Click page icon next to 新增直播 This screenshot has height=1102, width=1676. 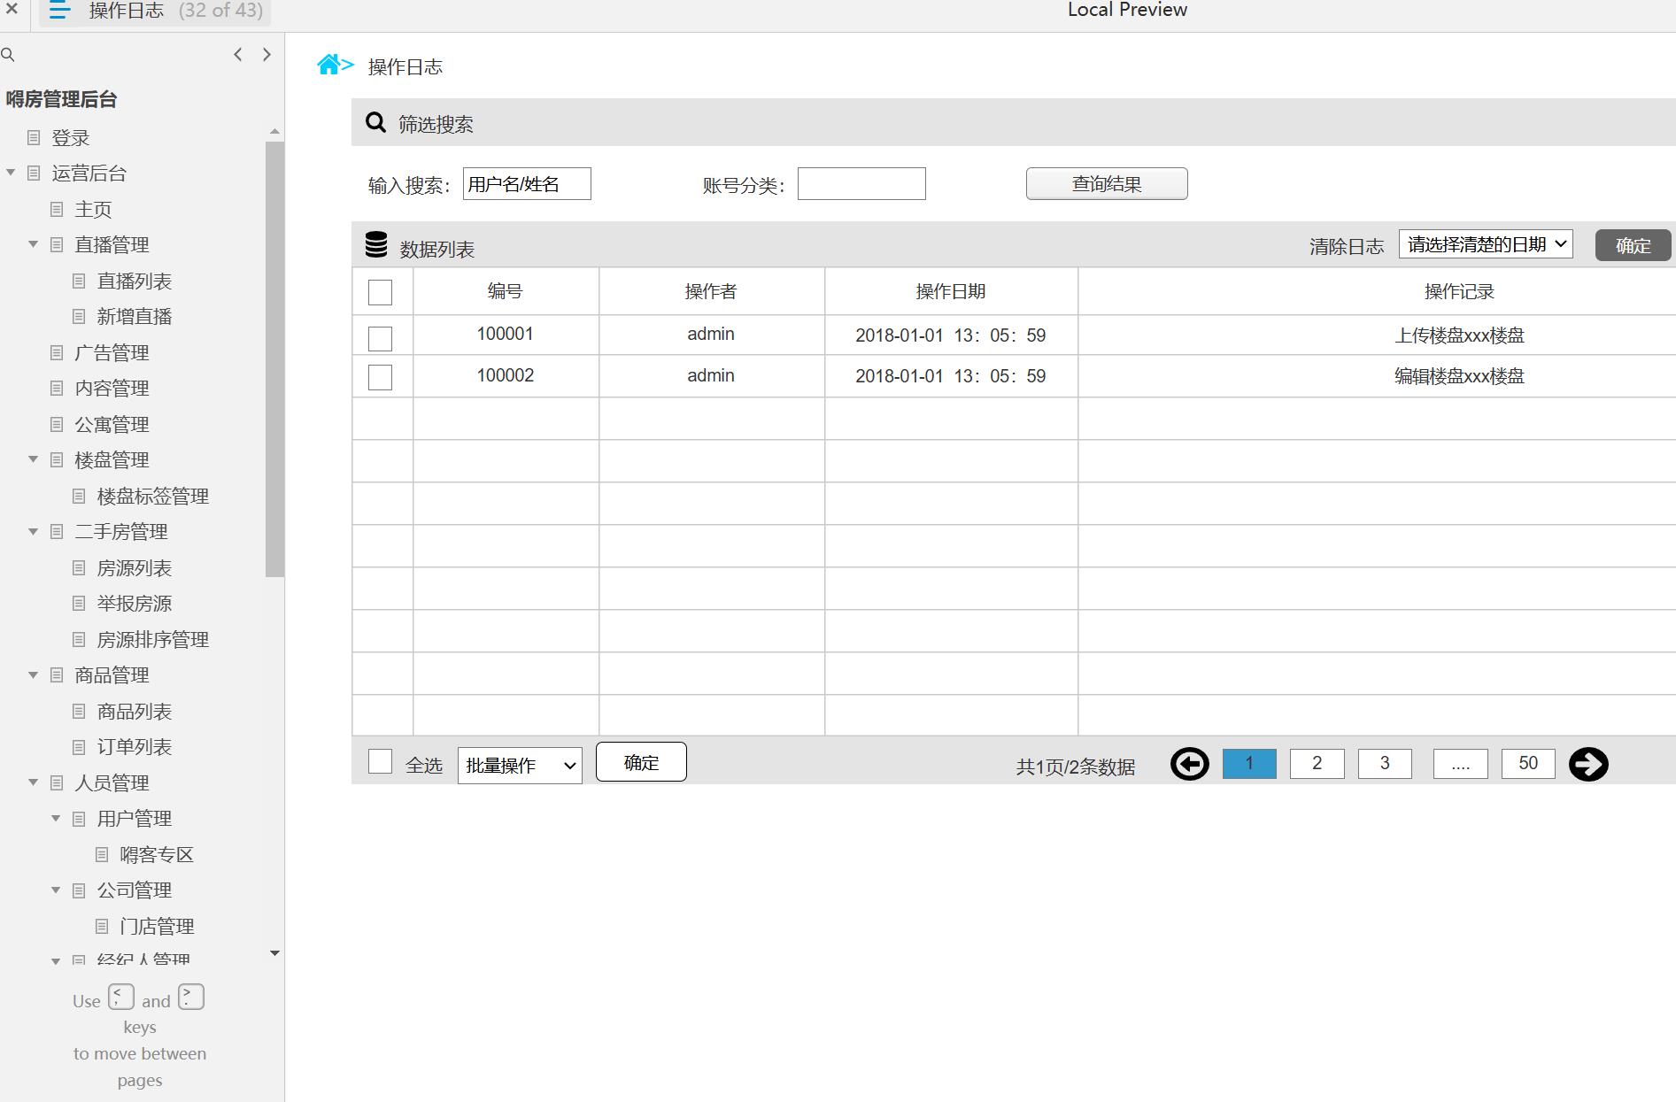[x=79, y=316]
